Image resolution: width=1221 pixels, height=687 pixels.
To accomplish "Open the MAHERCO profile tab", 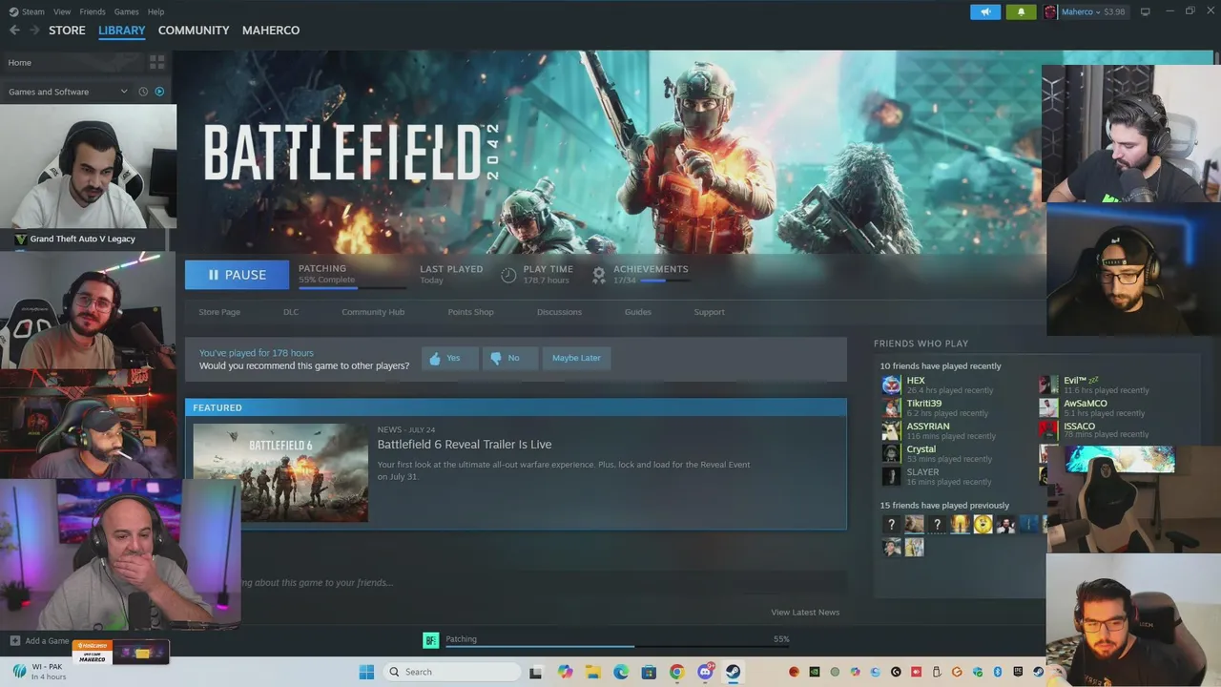I will tap(271, 31).
